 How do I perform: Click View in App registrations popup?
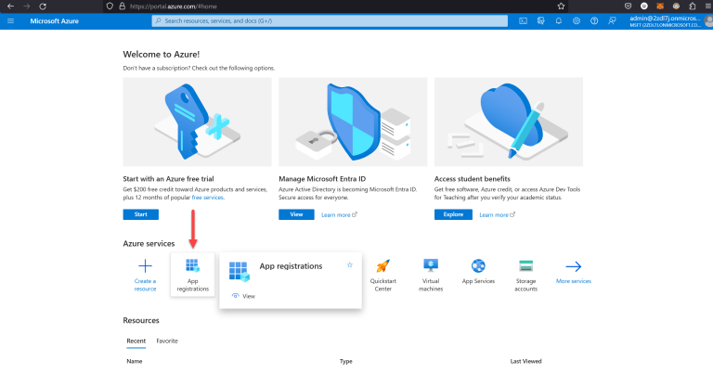coord(243,296)
